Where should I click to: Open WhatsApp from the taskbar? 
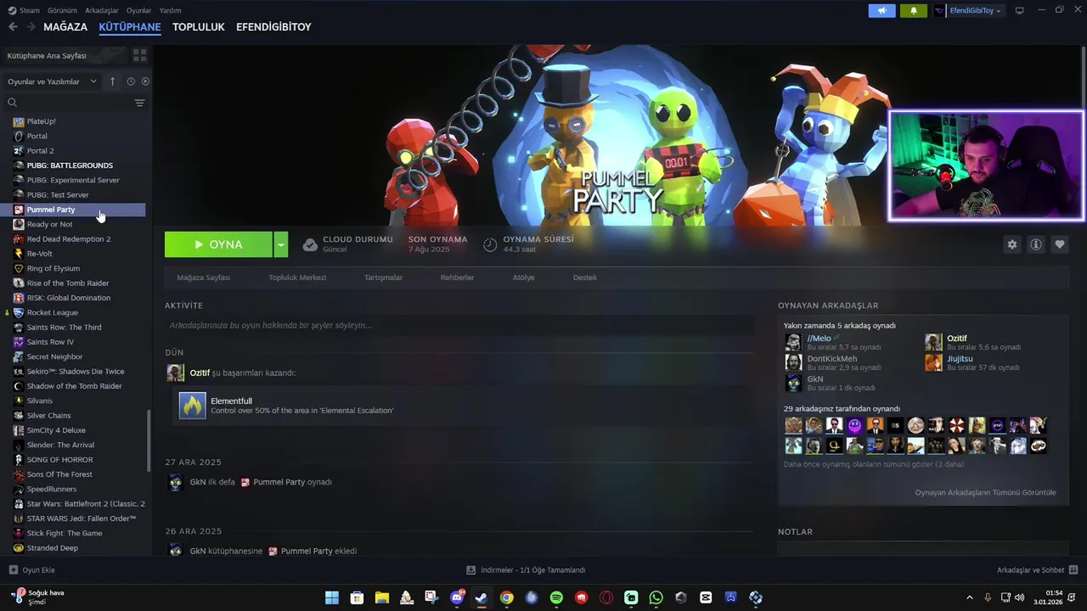pos(656,597)
